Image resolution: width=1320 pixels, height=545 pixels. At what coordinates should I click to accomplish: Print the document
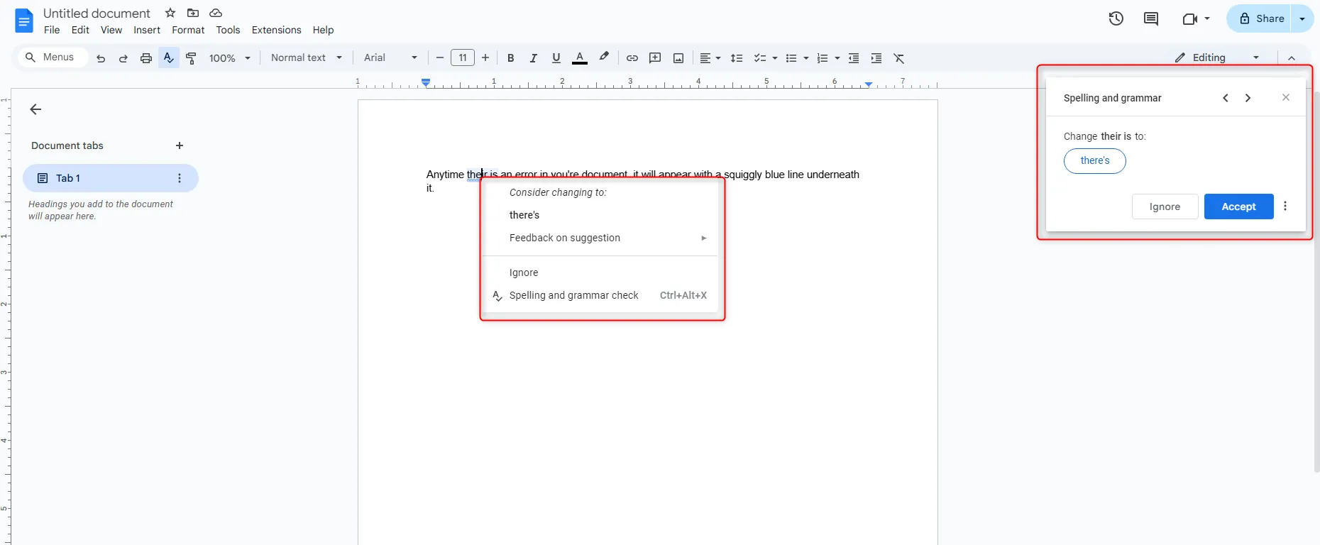[x=146, y=58]
